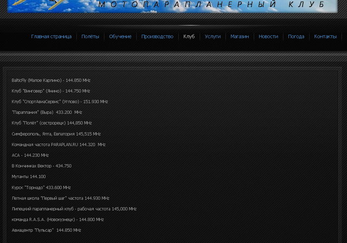Open the Услуги menu item
347x243 pixels.
tap(213, 37)
